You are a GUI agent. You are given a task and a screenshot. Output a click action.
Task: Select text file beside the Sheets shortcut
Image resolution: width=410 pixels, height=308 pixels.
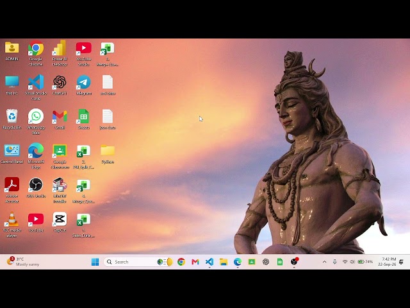click(108, 120)
